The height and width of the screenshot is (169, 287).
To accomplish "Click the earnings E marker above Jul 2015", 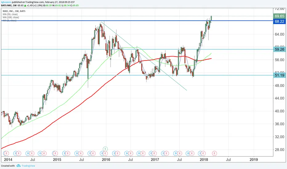I will (81, 153).
